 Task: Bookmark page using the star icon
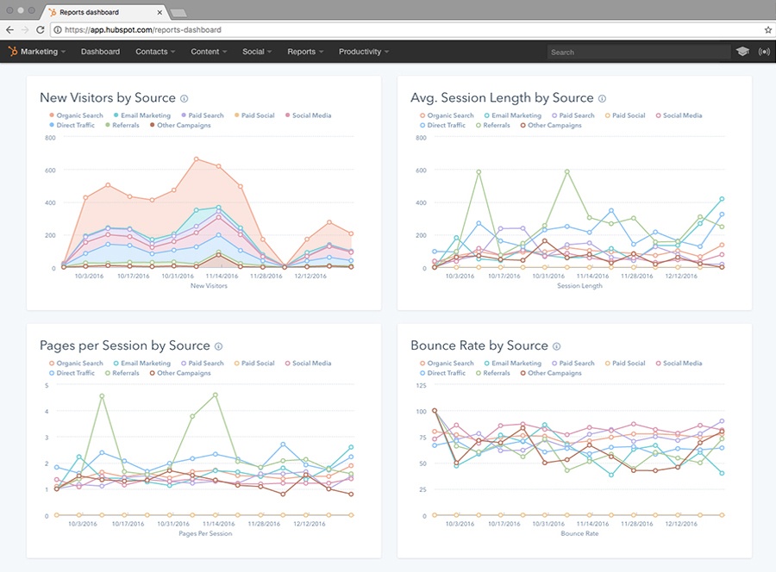[x=767, y=29]
